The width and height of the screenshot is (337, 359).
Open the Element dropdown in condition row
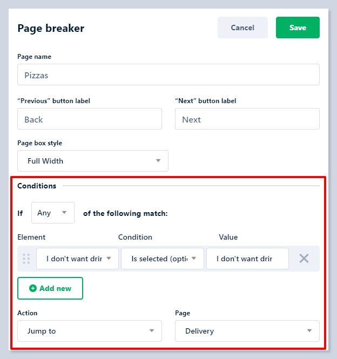[x=77, y=259]
